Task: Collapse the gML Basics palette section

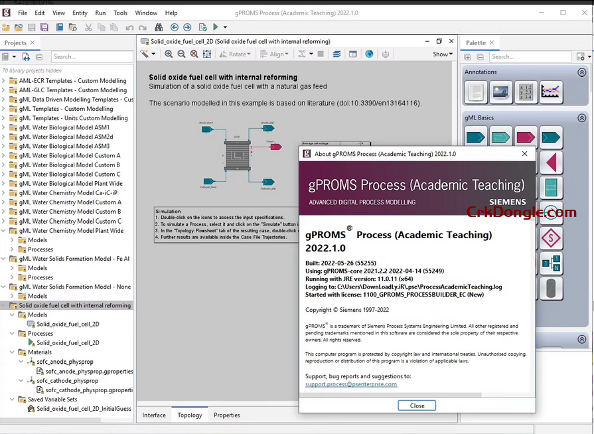Action: pos(582,117)
